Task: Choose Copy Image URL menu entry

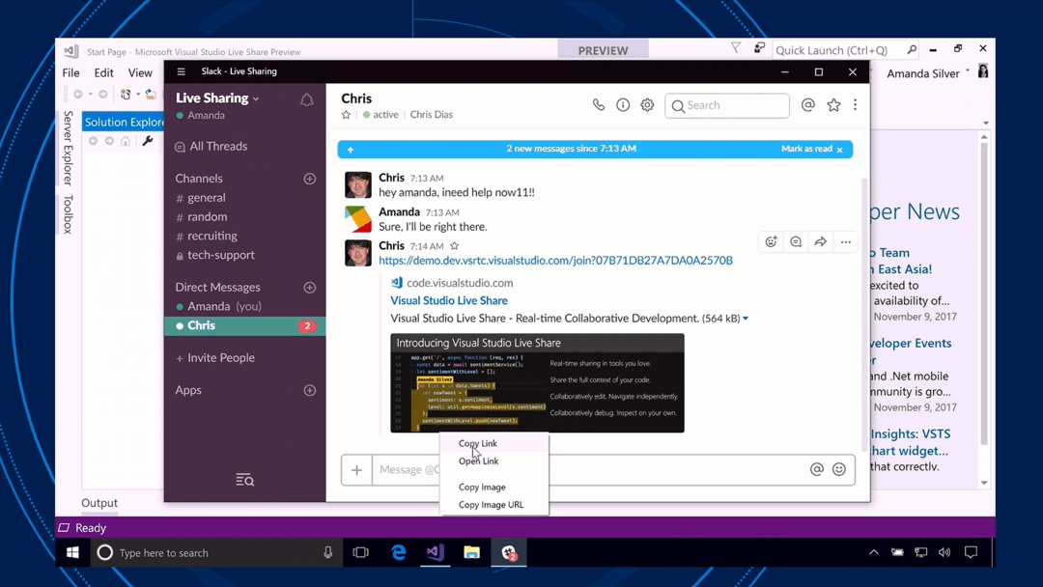Action: (x=491, y=505)
